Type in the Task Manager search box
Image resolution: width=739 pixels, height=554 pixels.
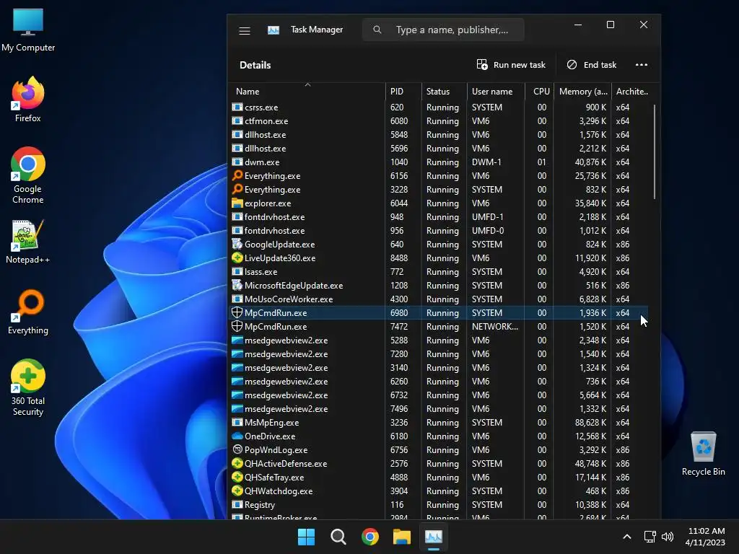451,30
